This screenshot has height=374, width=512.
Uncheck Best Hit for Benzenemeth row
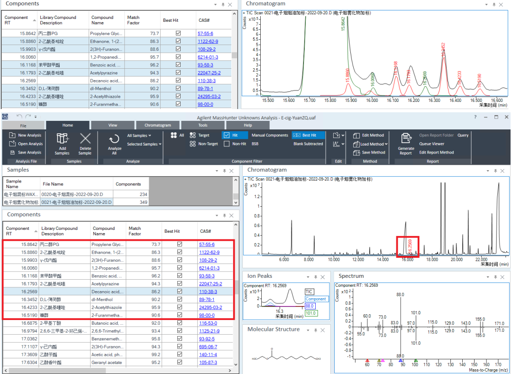(180, 338)
